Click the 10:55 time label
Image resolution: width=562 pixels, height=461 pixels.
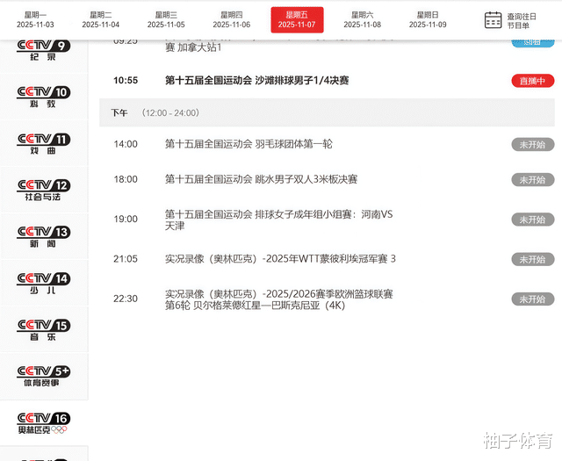click(126, 80)
